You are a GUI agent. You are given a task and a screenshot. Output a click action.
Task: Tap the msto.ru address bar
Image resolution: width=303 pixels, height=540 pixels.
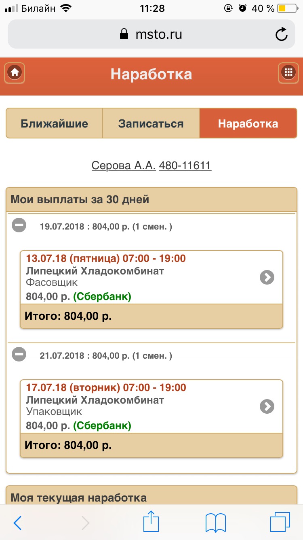click(x=151, y=34)
